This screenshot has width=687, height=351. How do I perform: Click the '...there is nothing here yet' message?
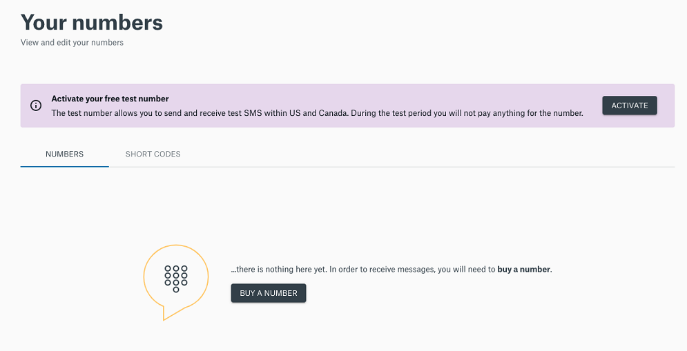point(391,270)
